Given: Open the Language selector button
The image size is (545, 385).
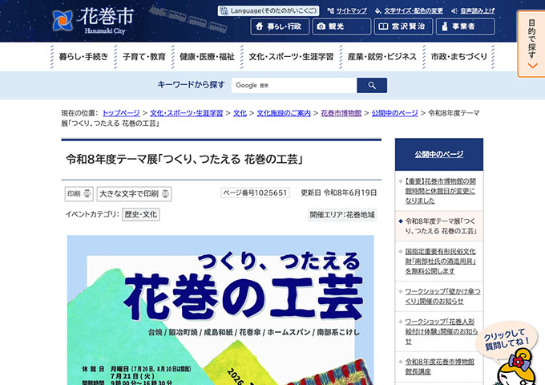Looking at the screenshot, I should click(x=268, y=10).
